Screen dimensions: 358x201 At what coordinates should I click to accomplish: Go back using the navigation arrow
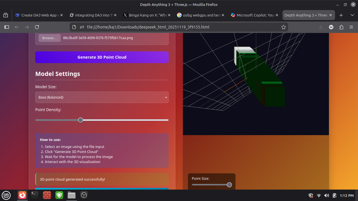[x=17, y=27]
